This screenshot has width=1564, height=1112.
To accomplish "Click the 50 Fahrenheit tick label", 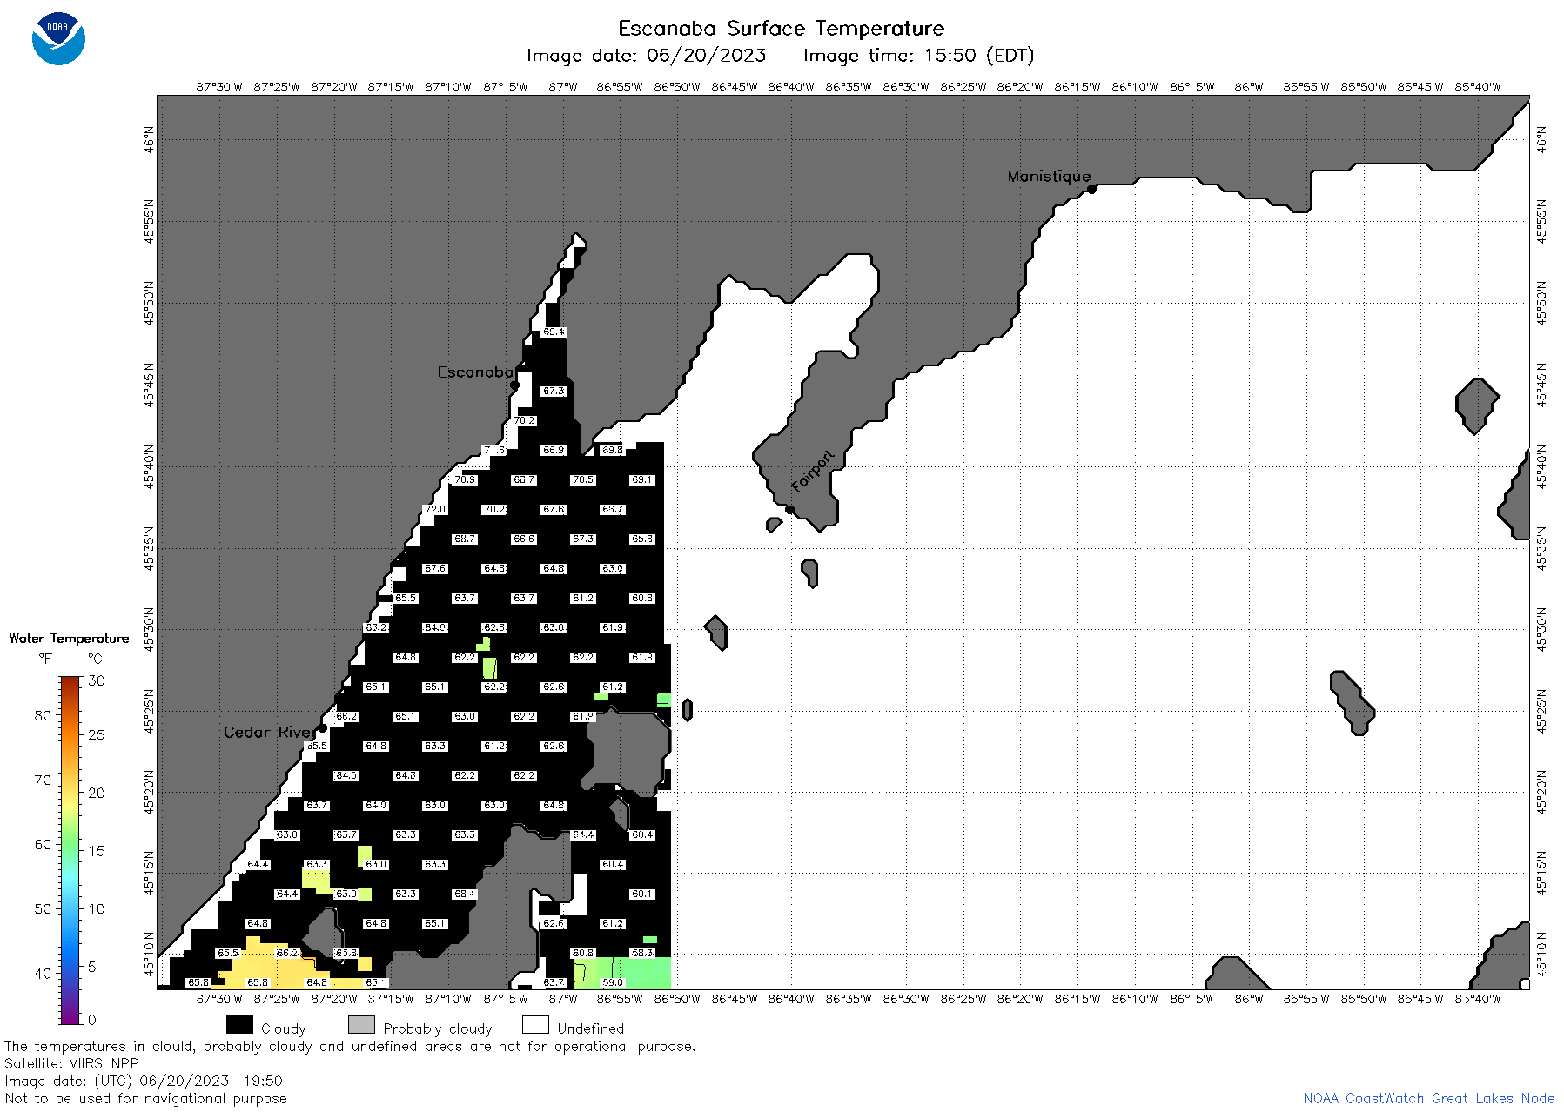I will point(43,908).
